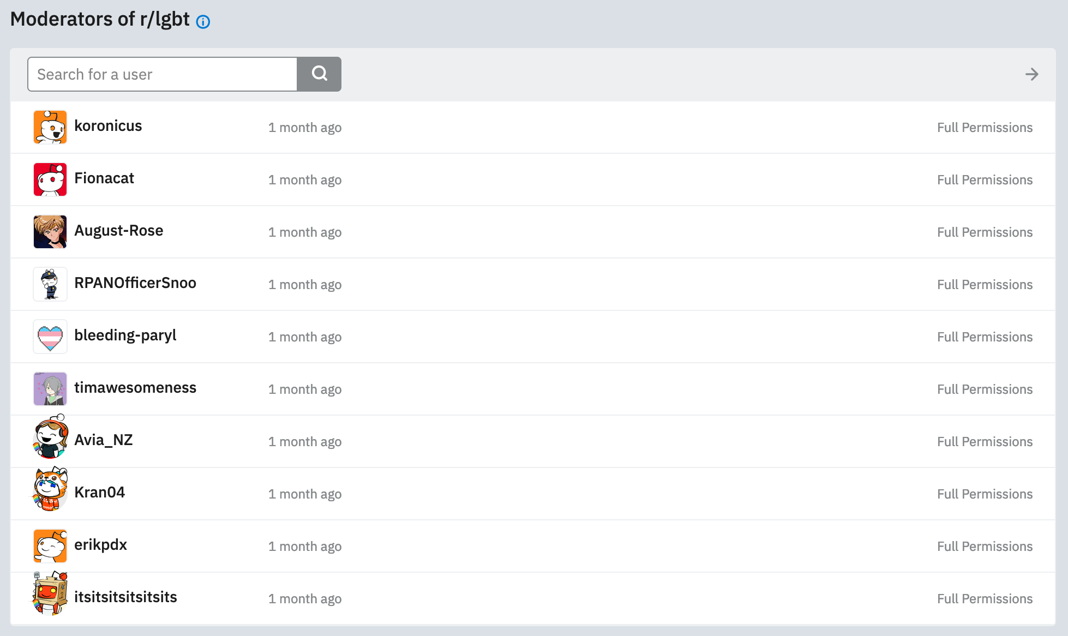
Task: Click Fionacat's red Snoo avatar
Action: (50, 179)
